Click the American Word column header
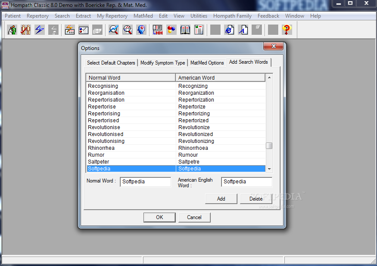 [221, 77]
